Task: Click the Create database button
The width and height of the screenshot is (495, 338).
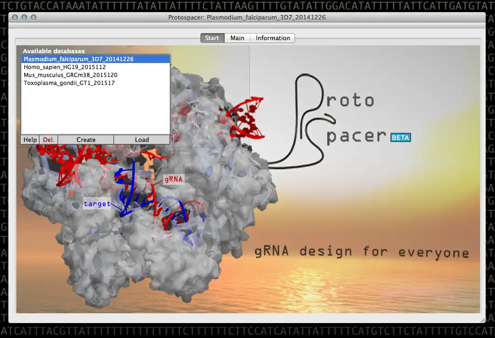Action: (86, 140)
